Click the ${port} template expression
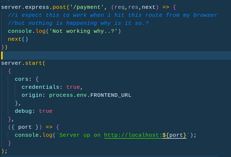Screen dimensions: 231x157 tap(175, 135)
